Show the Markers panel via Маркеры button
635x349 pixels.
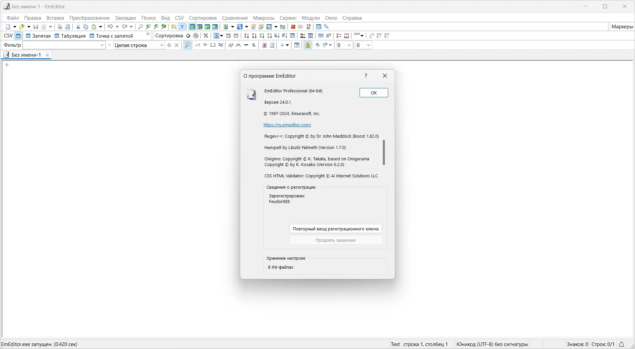pos(622,27)
